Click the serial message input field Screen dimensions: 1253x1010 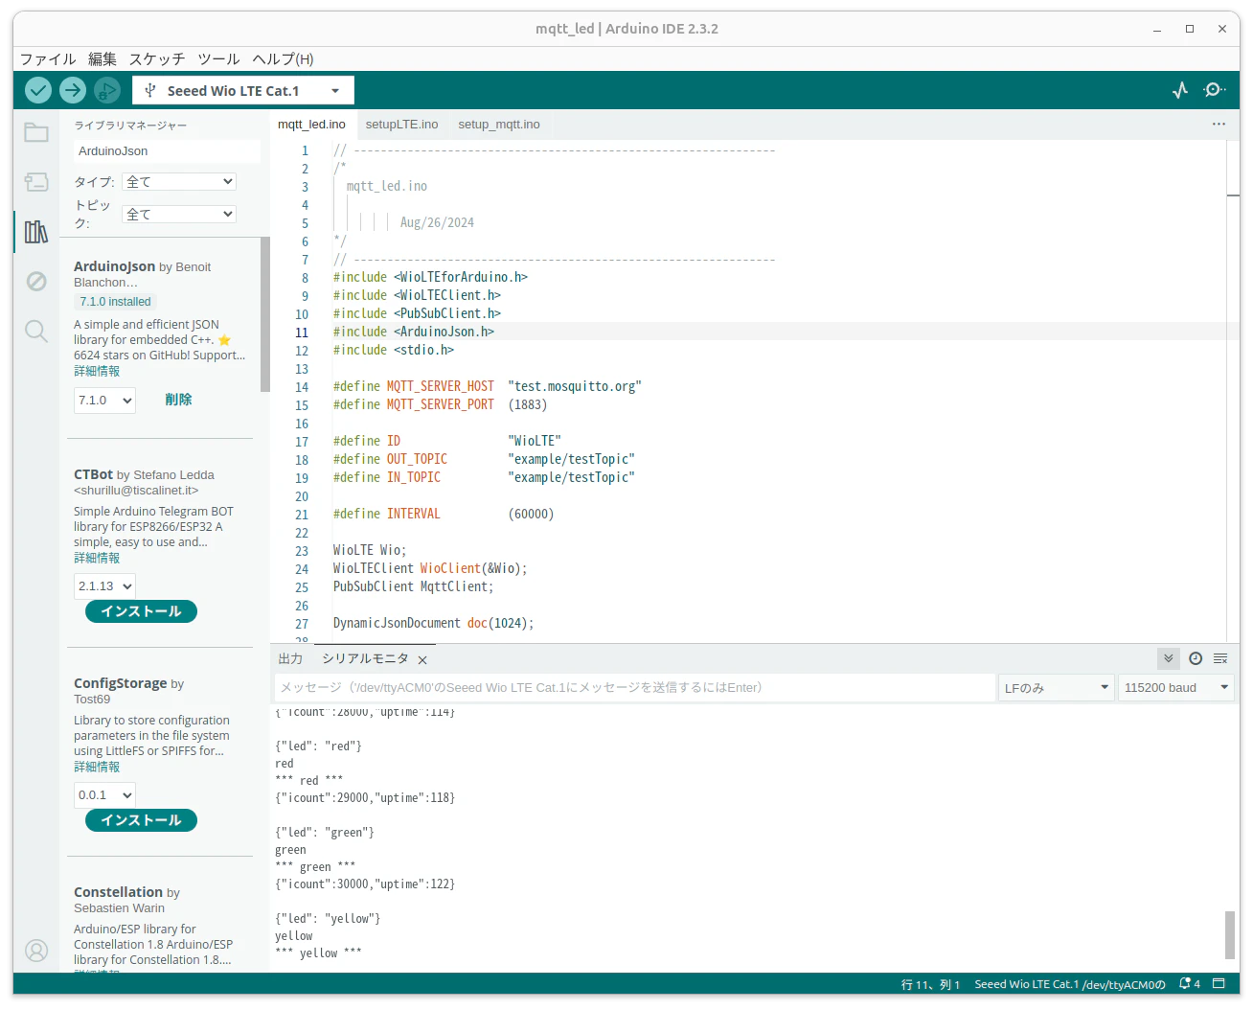click(x=635, y=687)
